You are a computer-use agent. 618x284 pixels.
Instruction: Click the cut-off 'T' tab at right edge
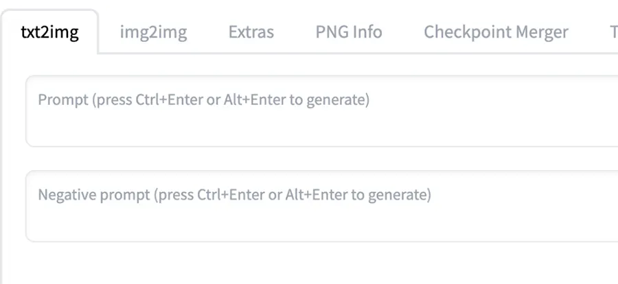click(x=613, y=32)
